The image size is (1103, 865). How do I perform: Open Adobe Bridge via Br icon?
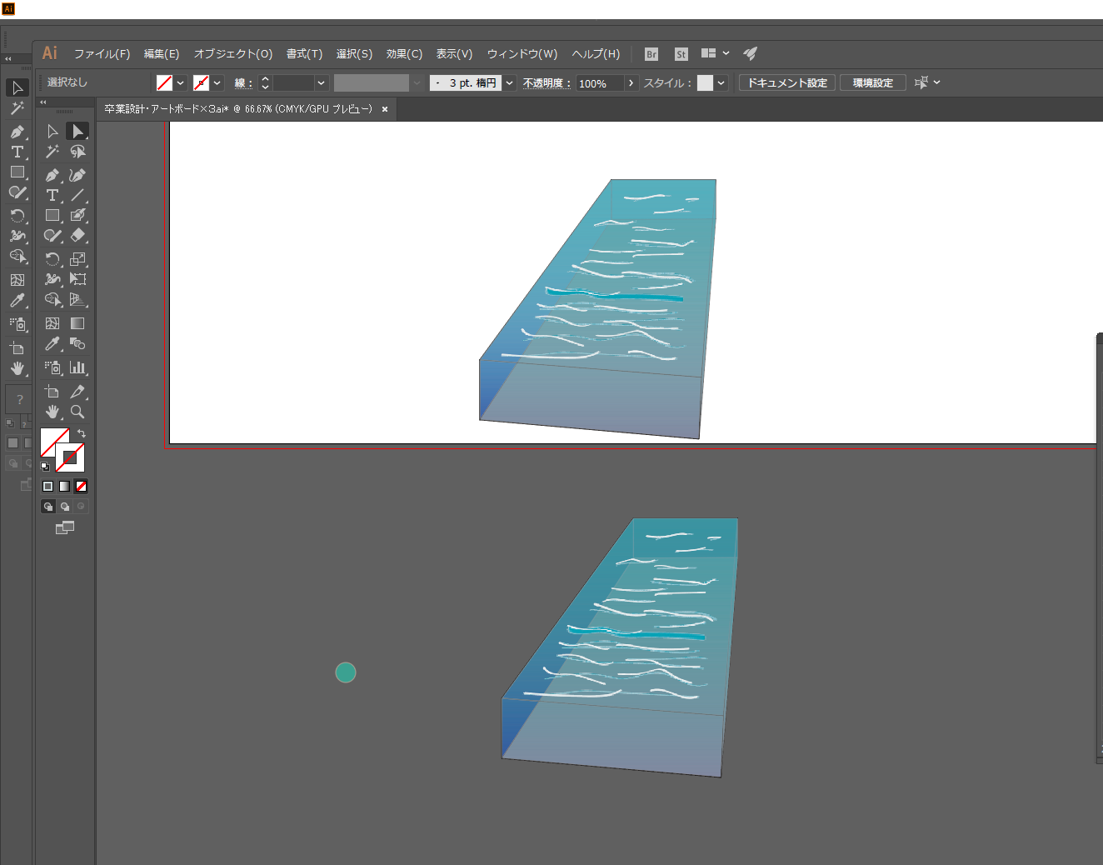(x=651, y=54)
